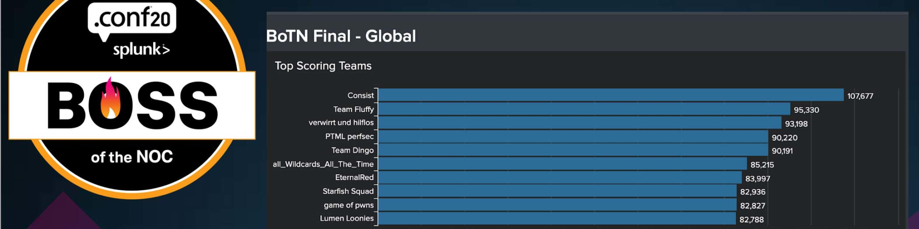The image size is (919, 229).
Task: Click the verwirrt und hilflos label
Action: click(x=341, y=123)
